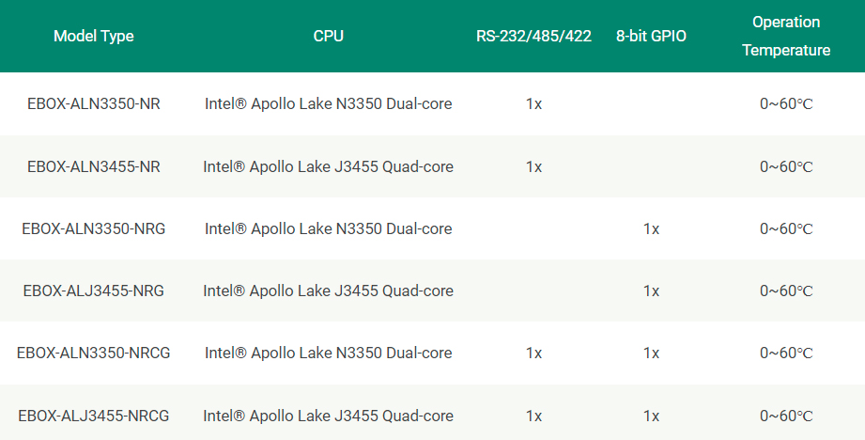This screenshot has width=865, height=440.
Task: Select the EBOX-ALN3350-NRCG model cell
Action: click(94, 353)
